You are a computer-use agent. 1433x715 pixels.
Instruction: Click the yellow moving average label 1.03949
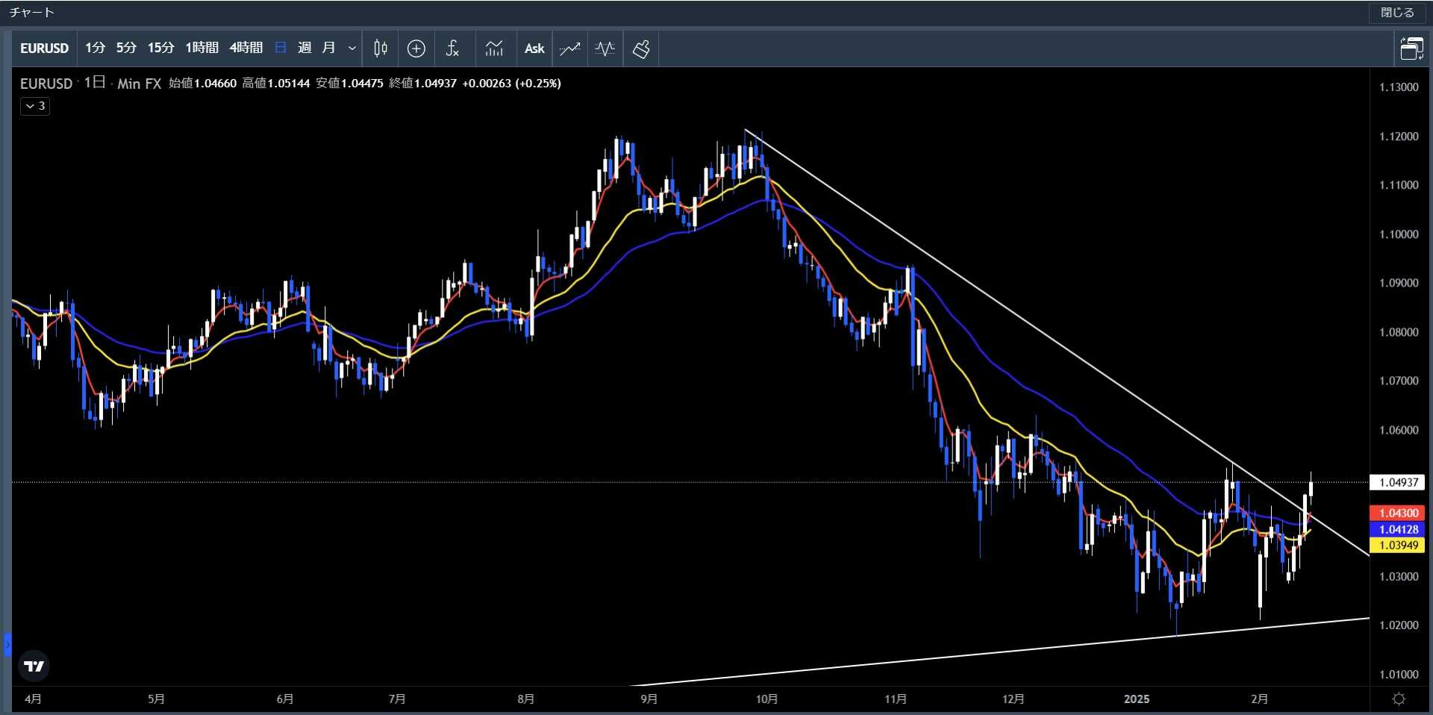[1397, 545]
